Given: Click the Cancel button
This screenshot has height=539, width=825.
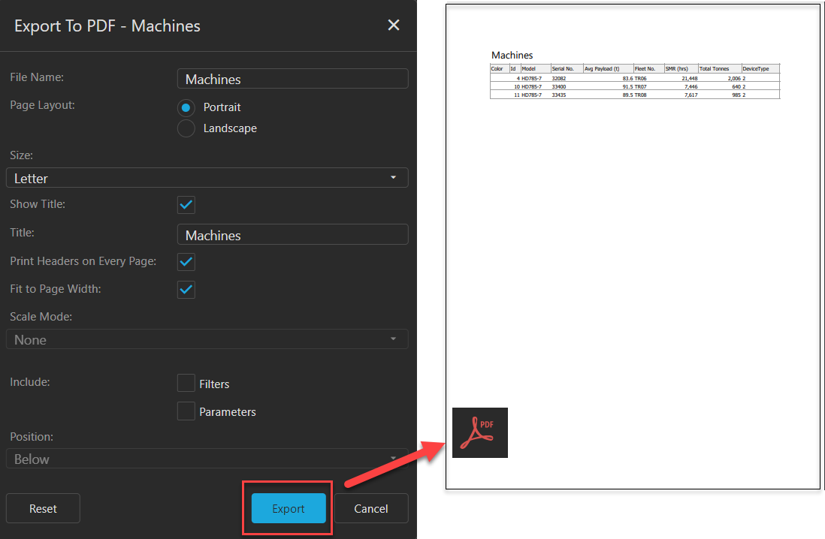Looking at the screenshot, I should [371, 508].
